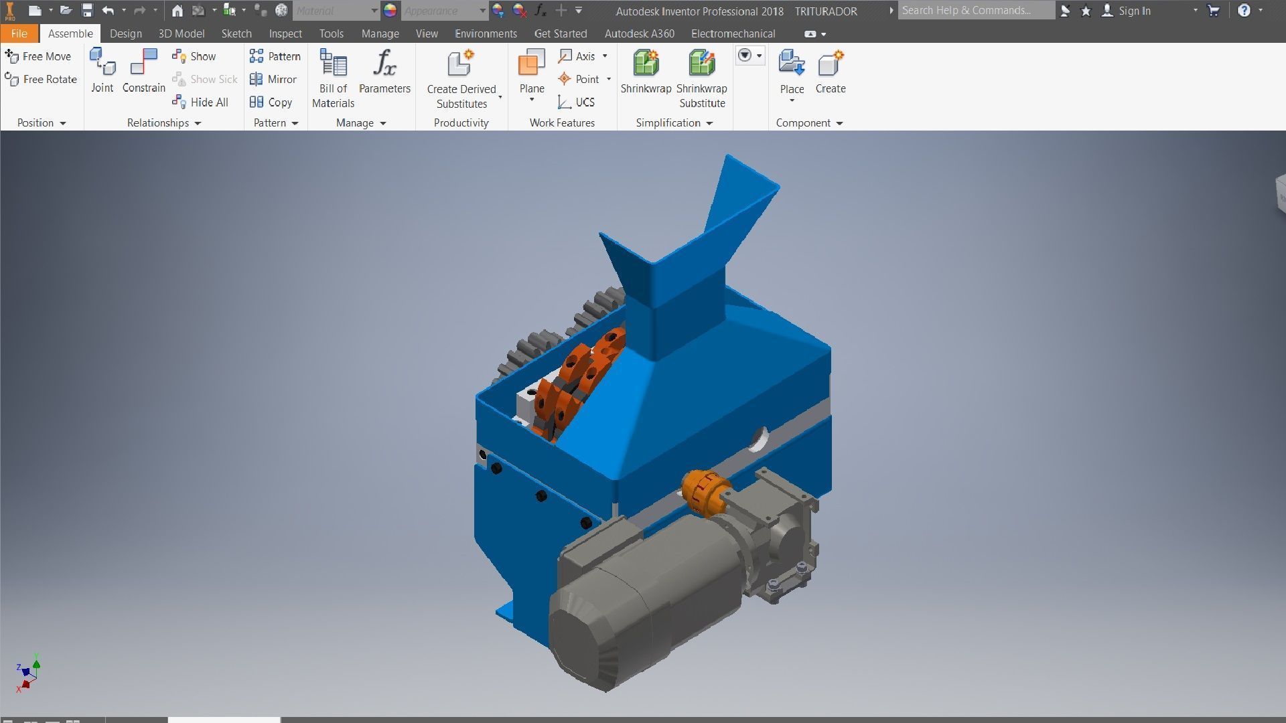This screenshot has height=723, width=1286.
Task: Open the appearance color wheel icon
Action: pos(390,11)
